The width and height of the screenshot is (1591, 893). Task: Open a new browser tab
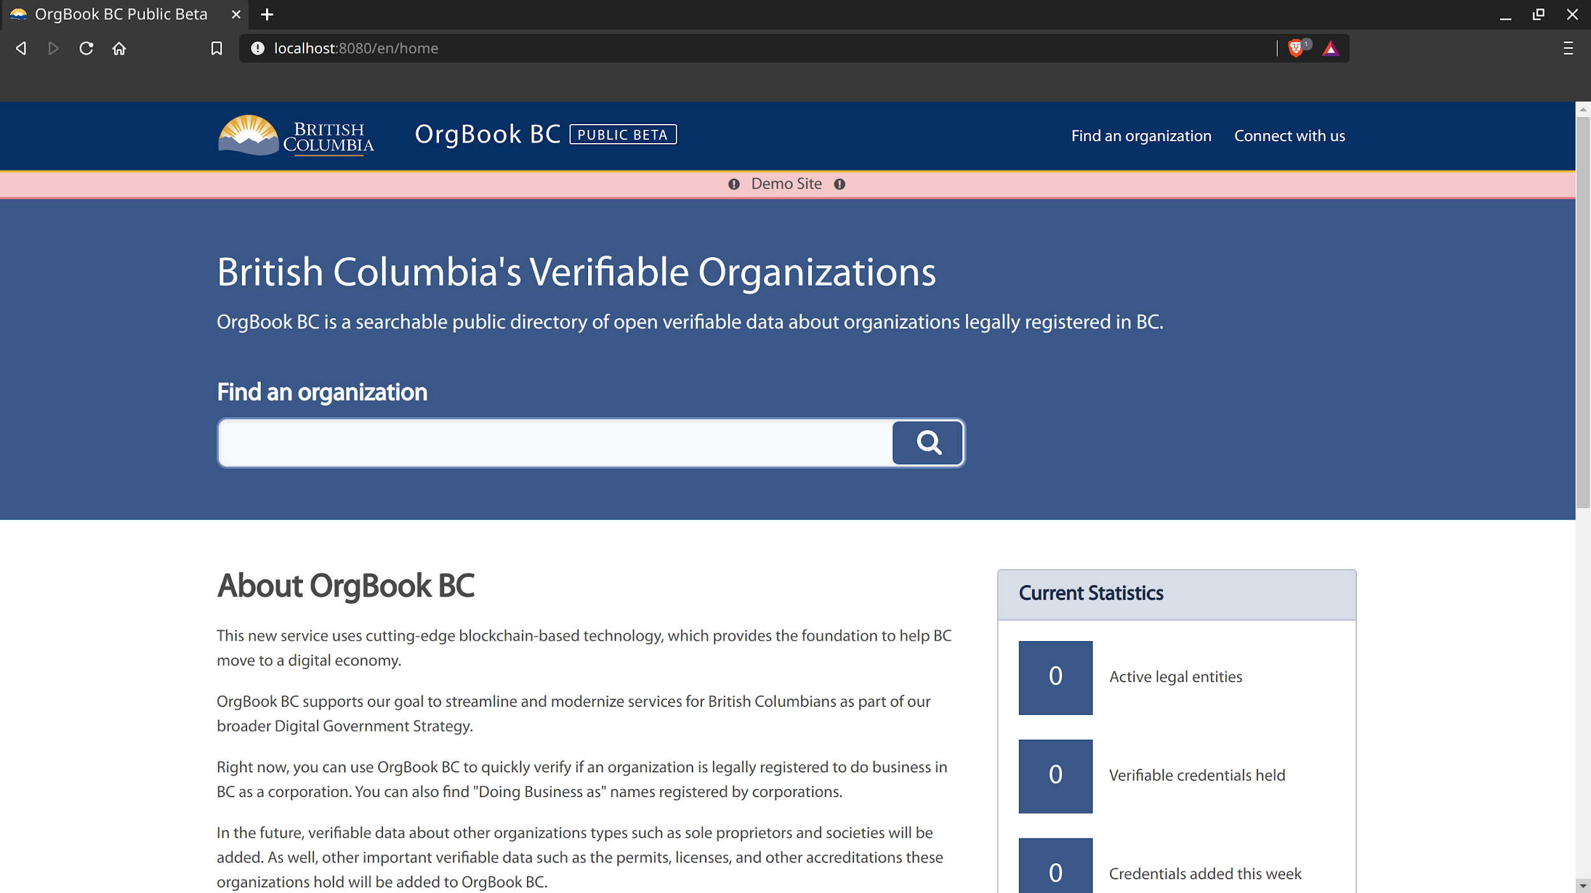coord(267,15)
